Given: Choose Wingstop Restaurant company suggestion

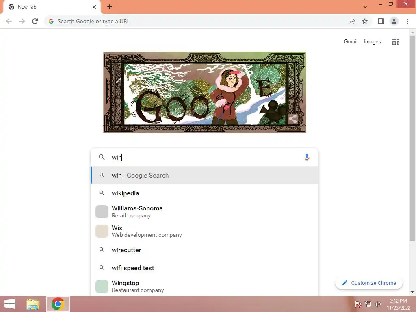Looking at the screenshot, I should click(205, 286).
